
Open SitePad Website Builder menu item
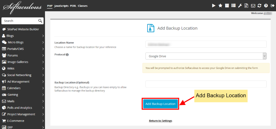tap(23, 29)
